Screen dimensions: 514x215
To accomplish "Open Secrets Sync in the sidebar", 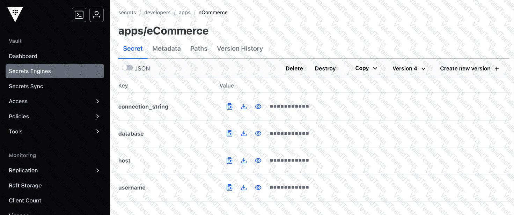I will tap(26, 86).
